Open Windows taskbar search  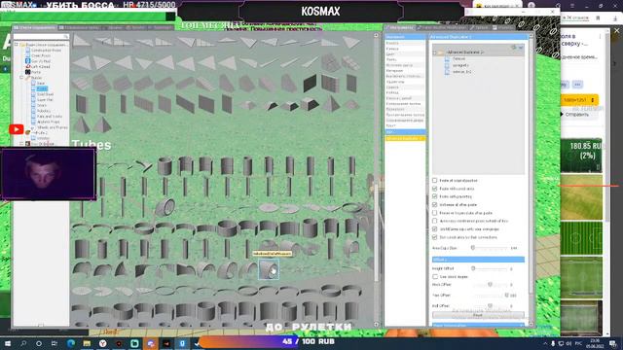(23, 343)
